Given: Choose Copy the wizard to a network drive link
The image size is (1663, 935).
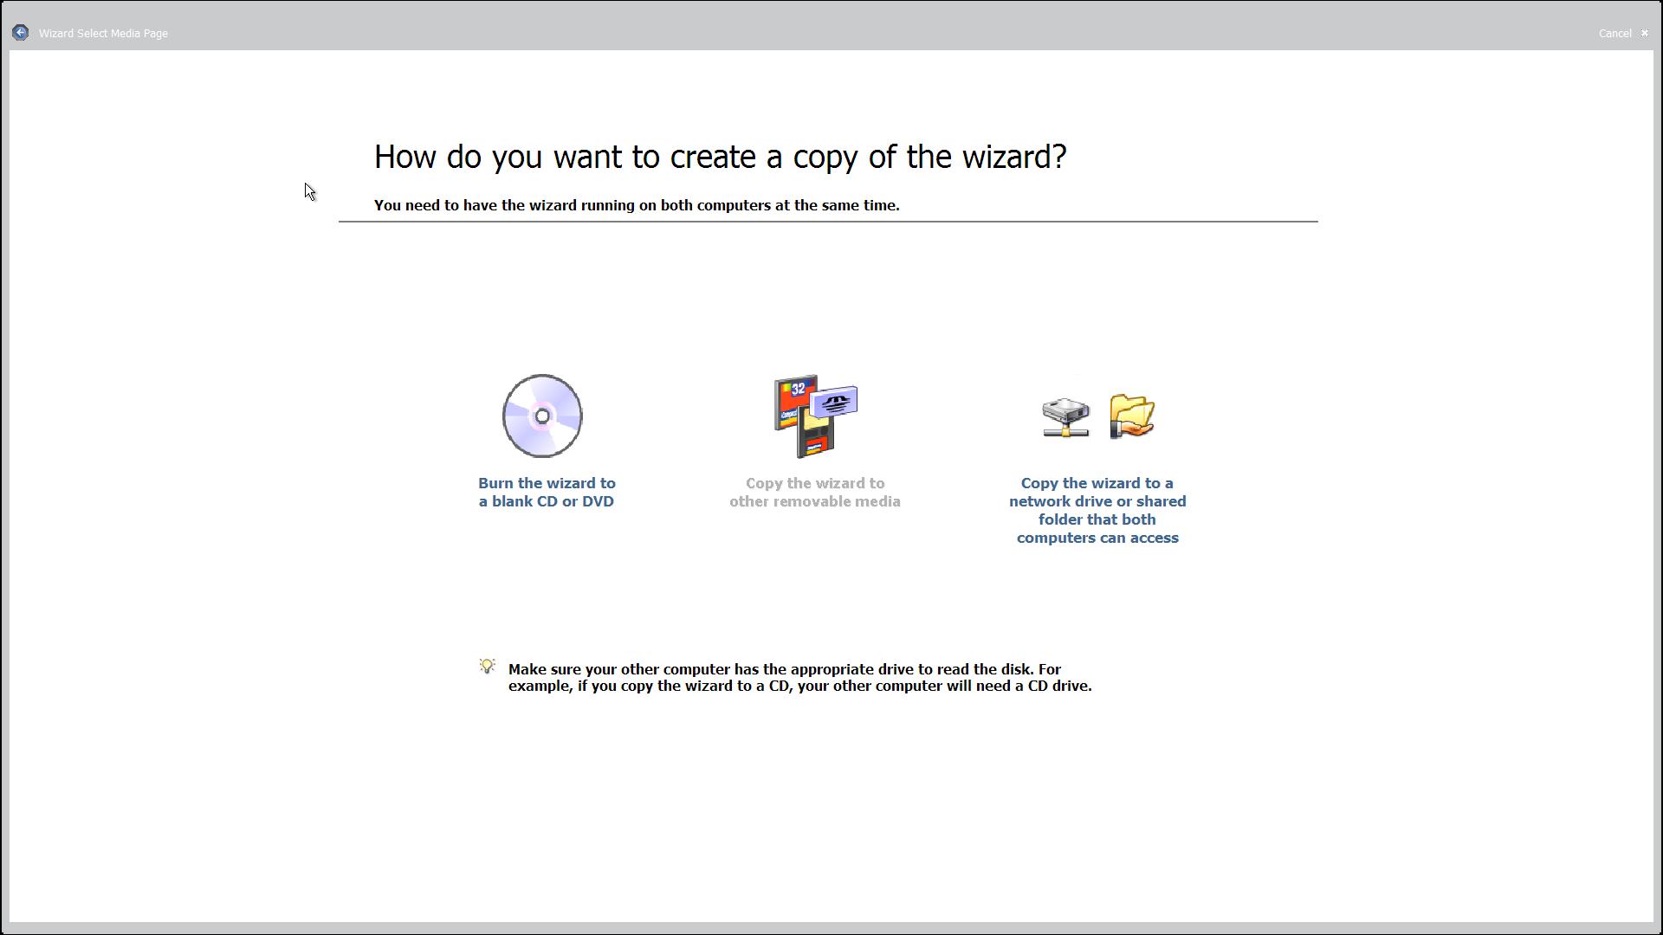Looking at the screenshot, I should pyautogui.click(x=1097, y=510).
